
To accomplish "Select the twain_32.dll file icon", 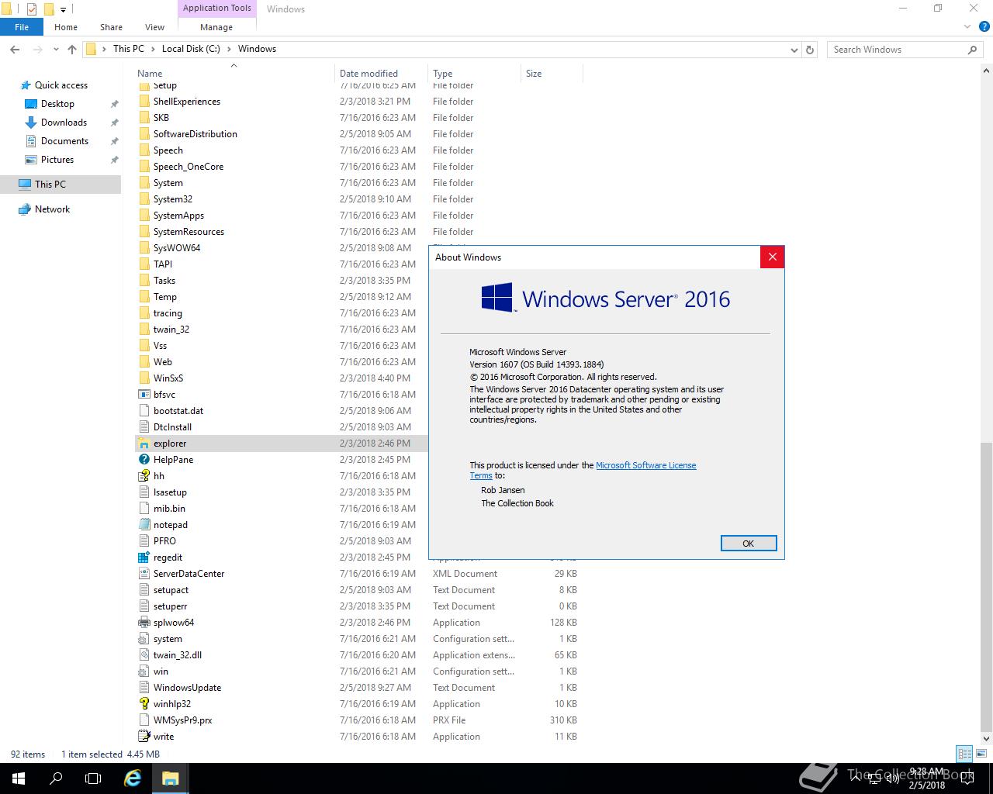I will pos(144,655).
